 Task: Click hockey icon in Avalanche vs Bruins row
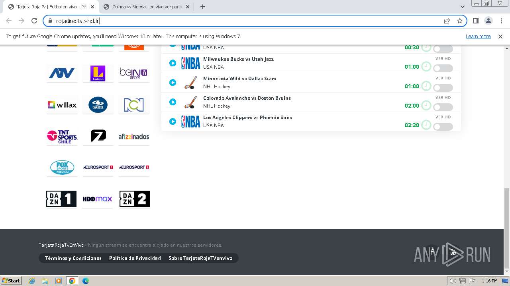[x=191, y=102]
